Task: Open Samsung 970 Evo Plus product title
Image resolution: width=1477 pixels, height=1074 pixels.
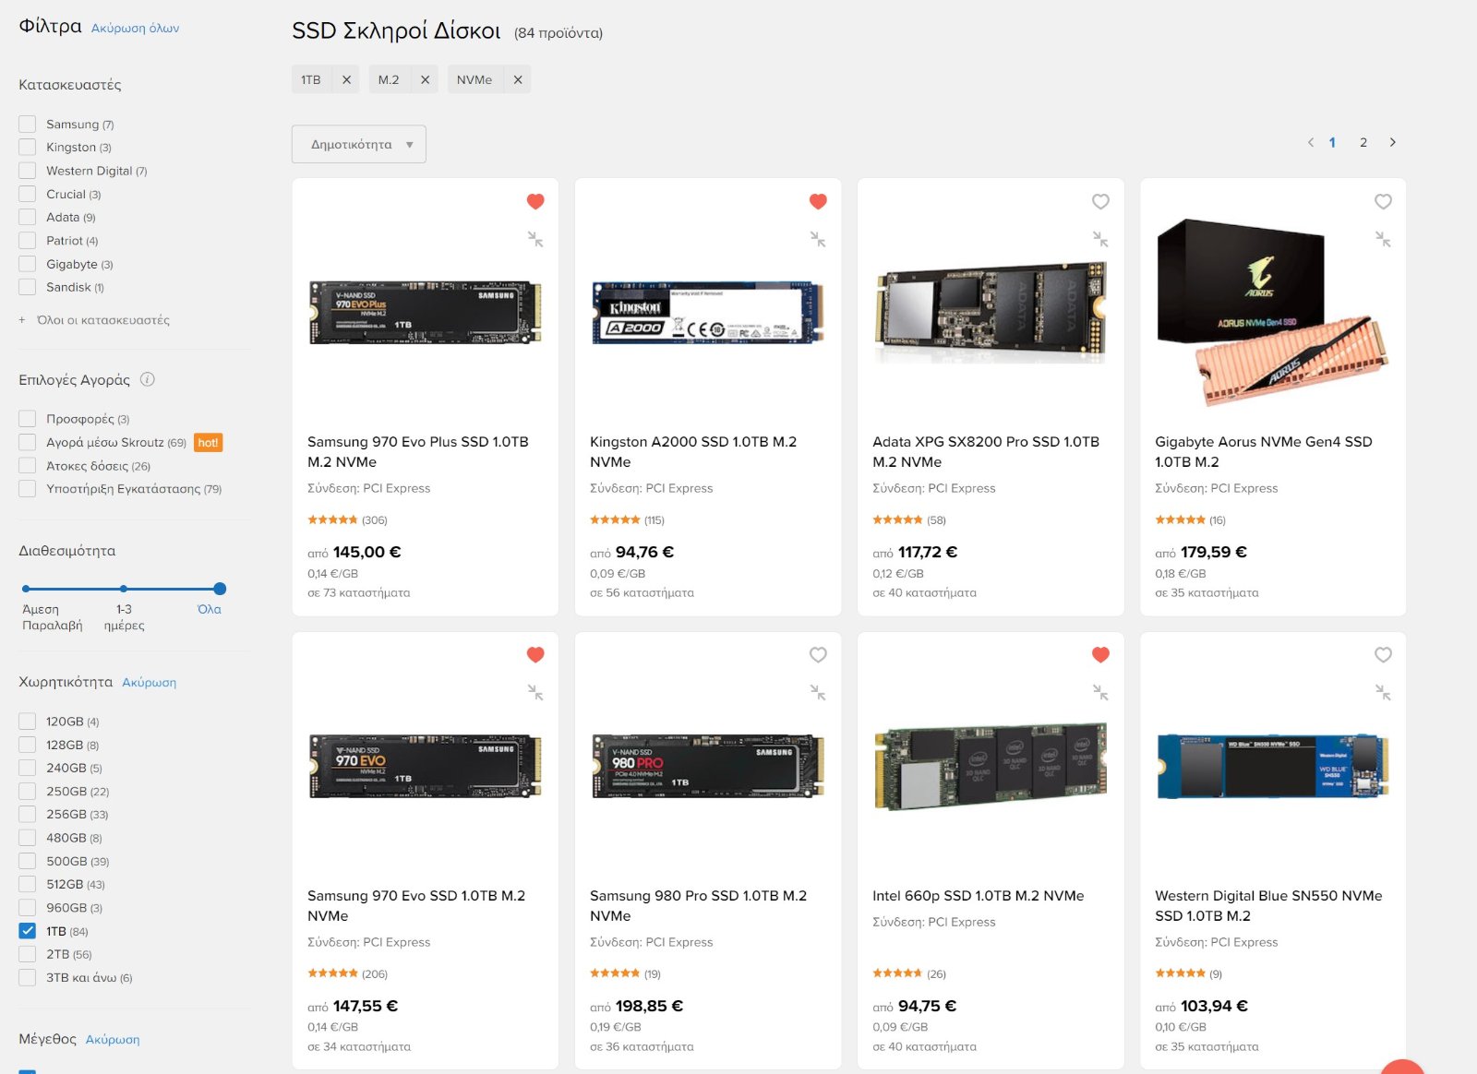Action: tap(418, 452)
